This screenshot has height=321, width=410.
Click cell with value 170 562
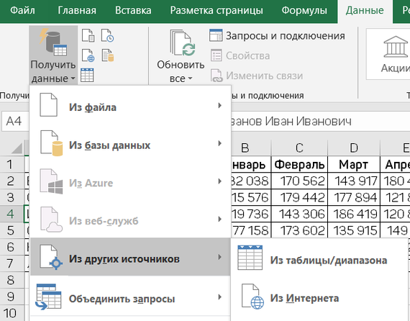299,181
